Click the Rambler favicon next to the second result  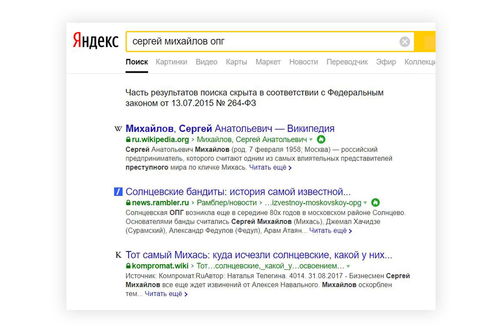[118, 192]
